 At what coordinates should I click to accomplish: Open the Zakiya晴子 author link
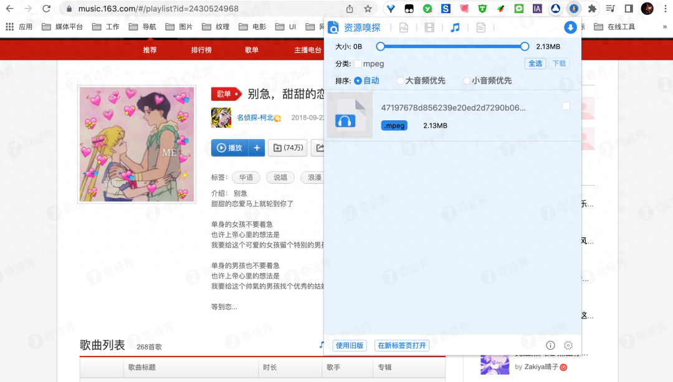542,366
